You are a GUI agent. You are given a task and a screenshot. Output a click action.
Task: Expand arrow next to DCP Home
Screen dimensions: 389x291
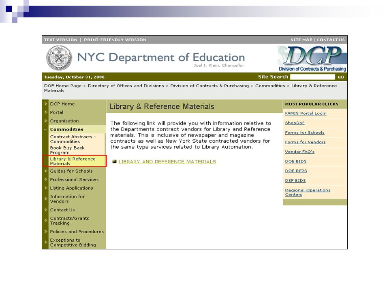click(x=45, y=104)
